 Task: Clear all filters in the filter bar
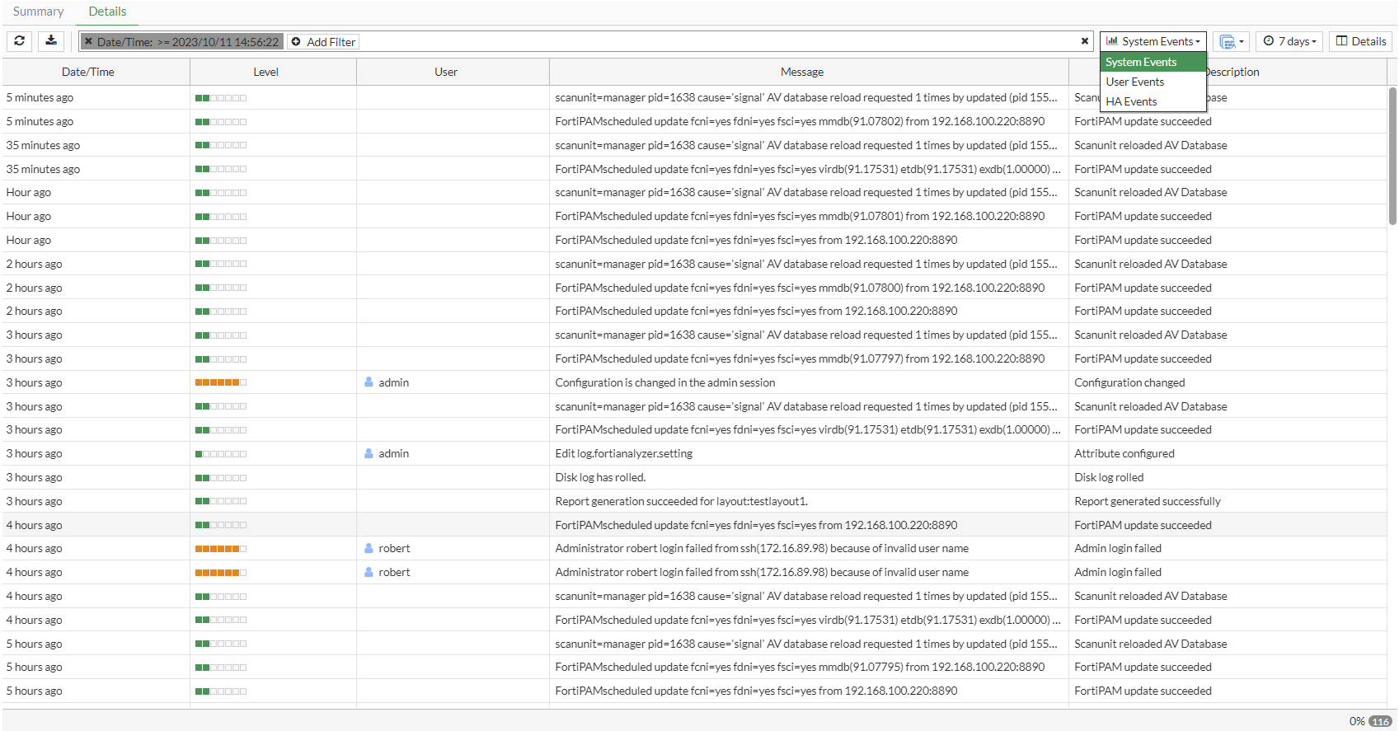tap(1085, 41)
